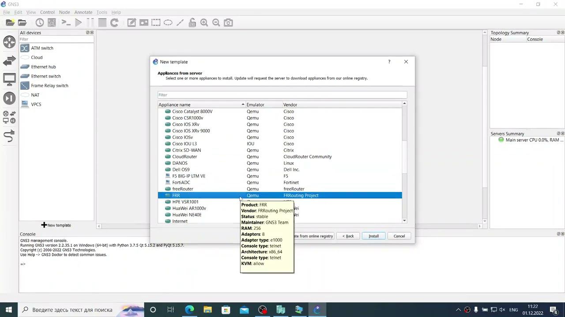Click the New blank project toolbar icon

point(10,22)
